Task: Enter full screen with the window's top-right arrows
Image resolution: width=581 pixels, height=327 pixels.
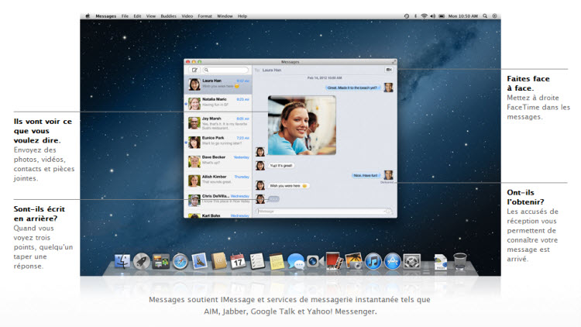Action: click(394, 61)
